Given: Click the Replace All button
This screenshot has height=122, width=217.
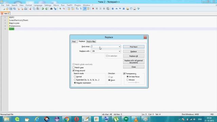Looking at the screenshot, I should (134, 56).
